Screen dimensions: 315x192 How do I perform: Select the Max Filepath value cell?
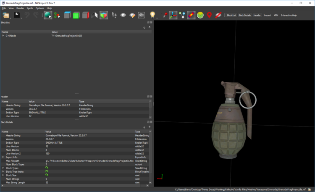click(x=89, y=160)
